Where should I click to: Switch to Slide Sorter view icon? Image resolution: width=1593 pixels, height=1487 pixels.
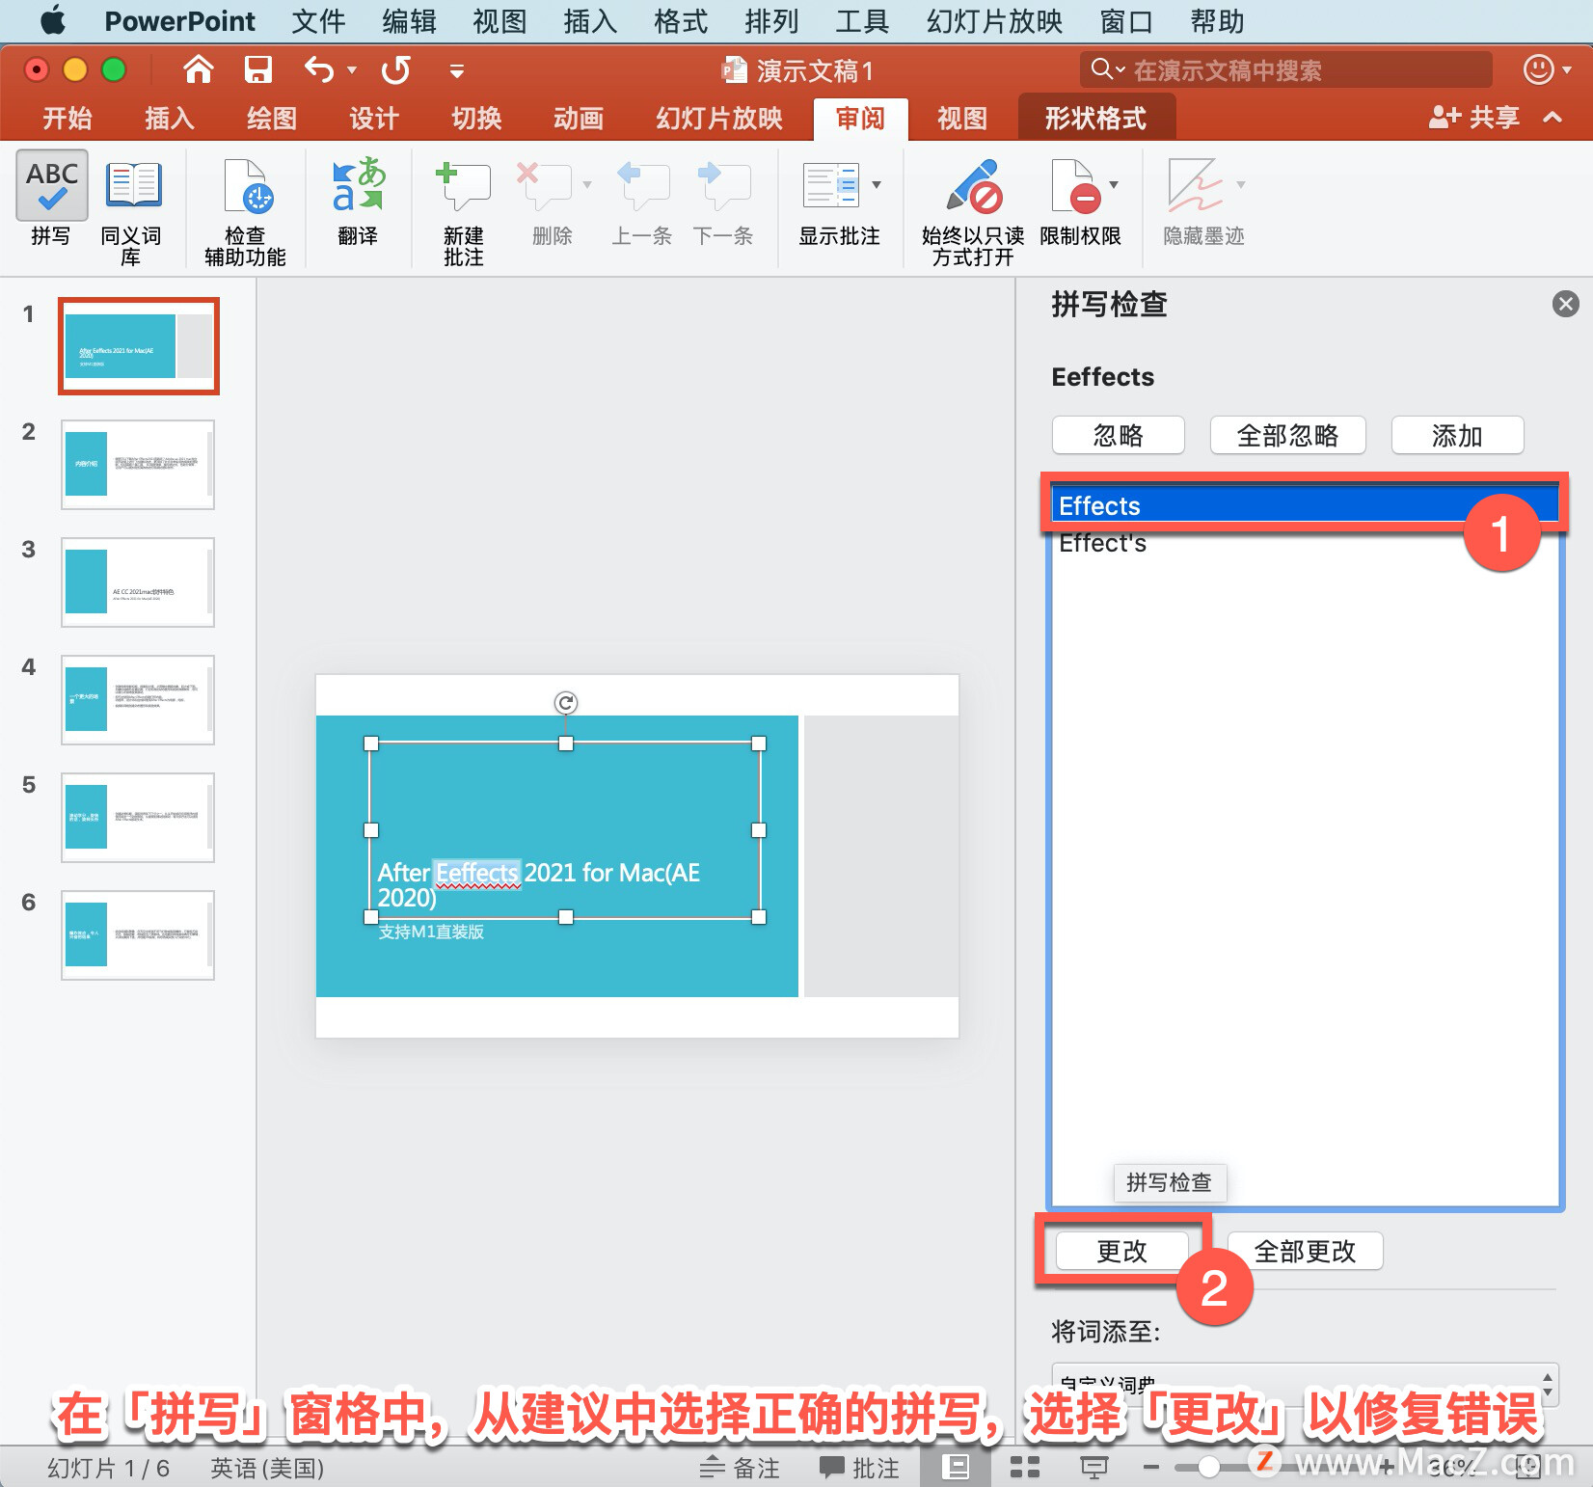1025,1468
